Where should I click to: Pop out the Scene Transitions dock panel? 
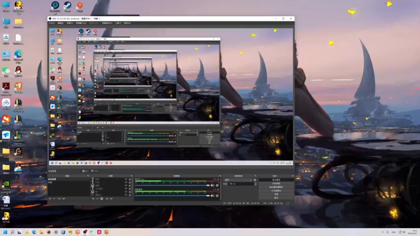[256, 176]
